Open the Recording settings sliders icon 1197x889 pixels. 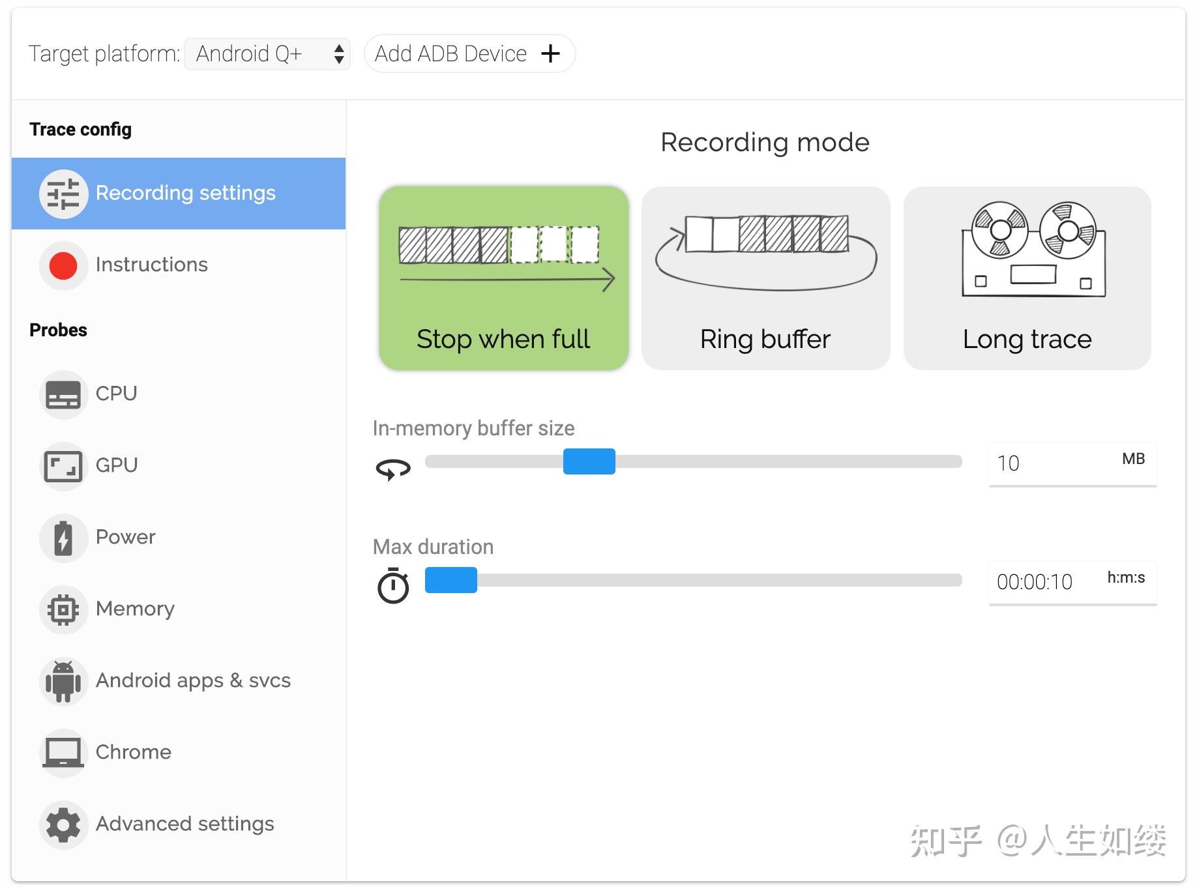tap(63, 193)
